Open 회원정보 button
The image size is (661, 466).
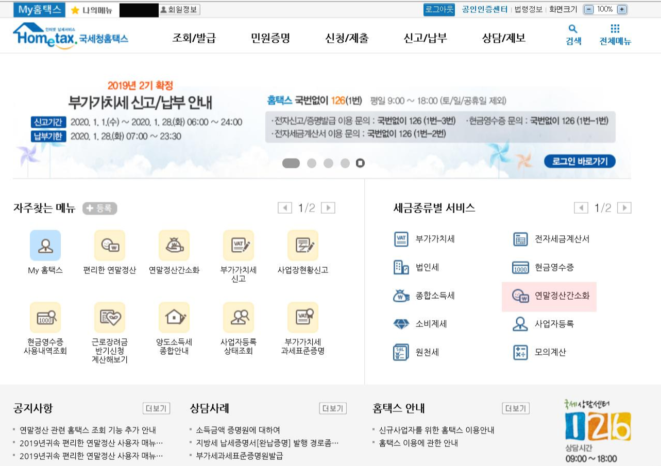[179, 10]
